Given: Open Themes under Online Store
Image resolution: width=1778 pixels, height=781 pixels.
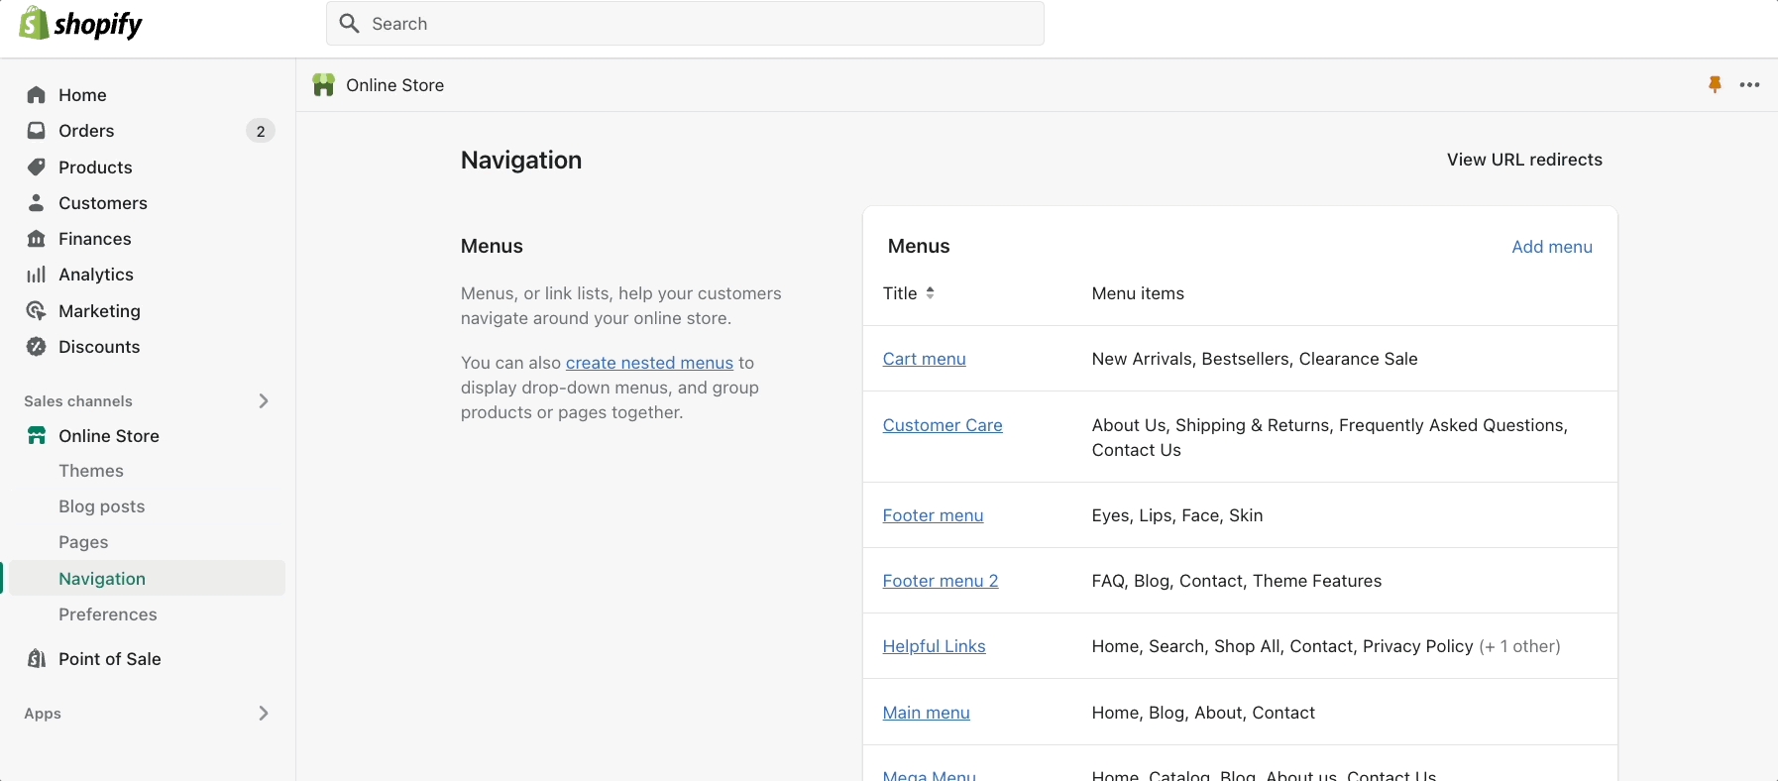Looking at the screenshot, I should point(91,471).
